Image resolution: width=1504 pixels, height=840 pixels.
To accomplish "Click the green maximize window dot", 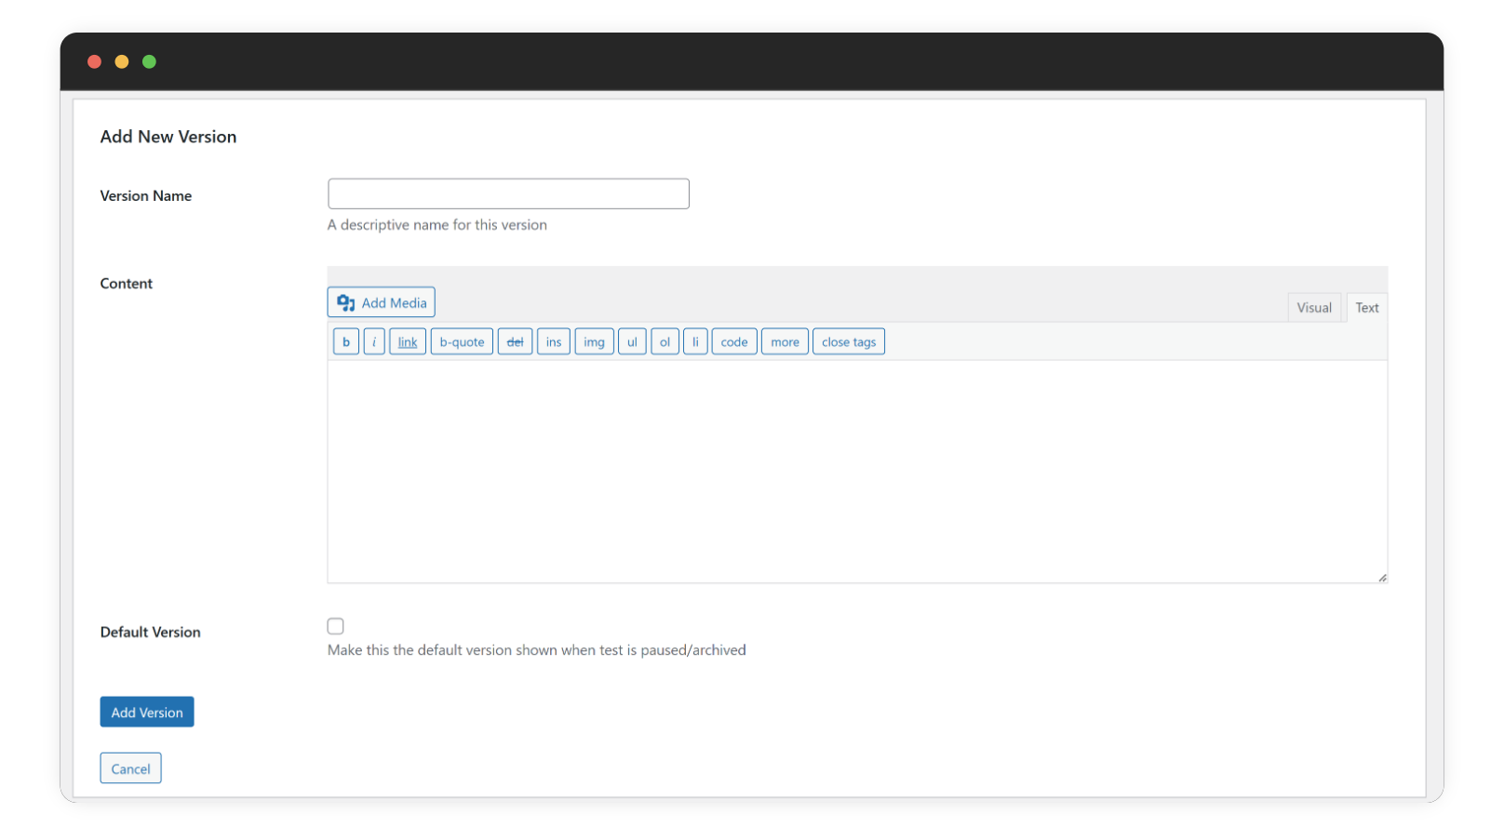I will coord(149,61).
